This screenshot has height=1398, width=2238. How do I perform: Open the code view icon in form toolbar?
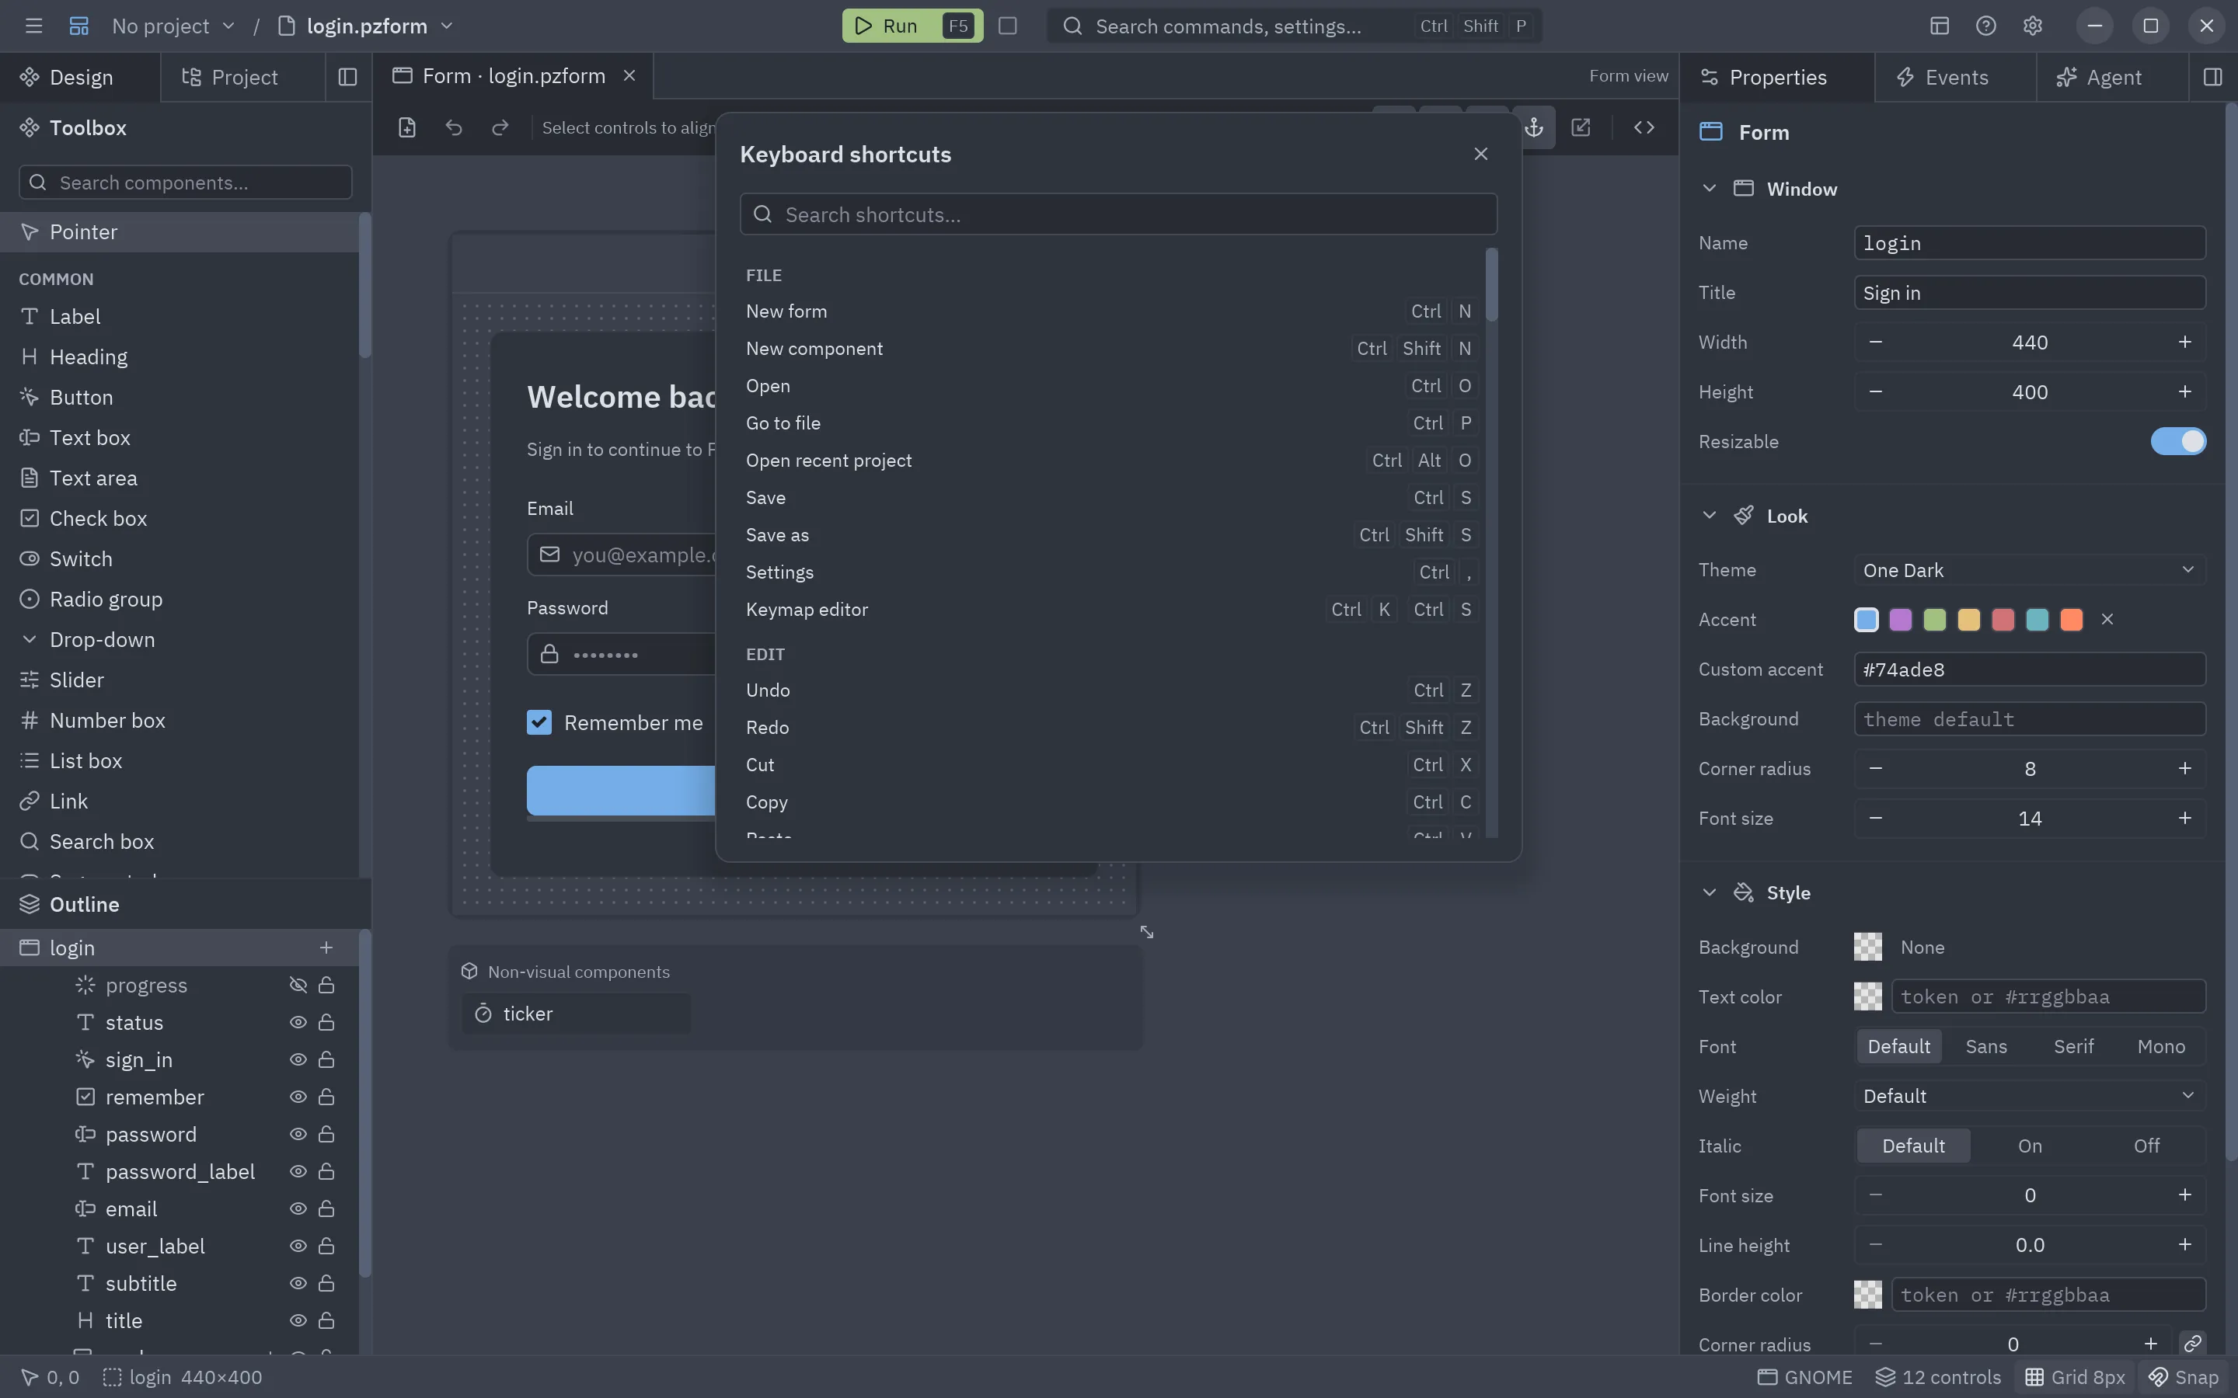[x=1644, y=127]
